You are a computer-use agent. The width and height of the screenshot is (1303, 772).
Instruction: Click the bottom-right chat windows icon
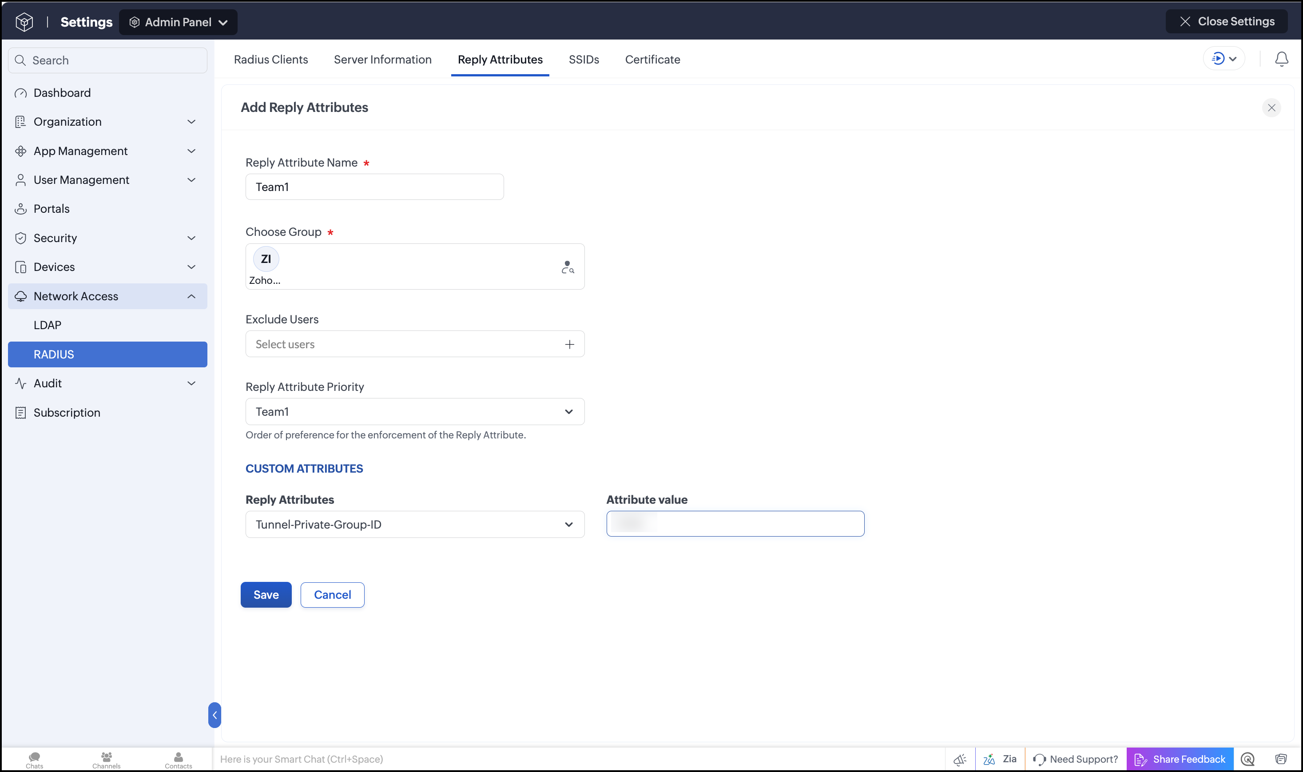tap(1281, 760)
